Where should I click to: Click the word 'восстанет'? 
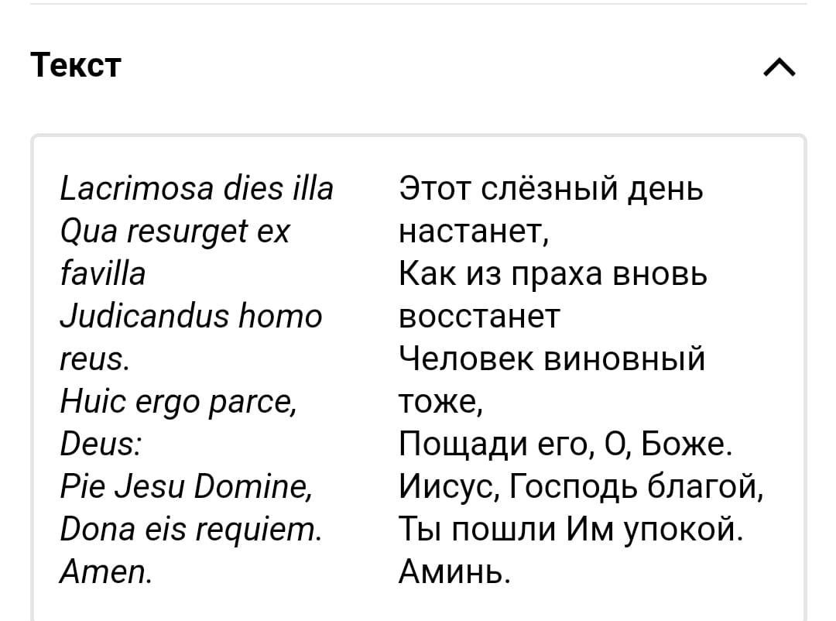[479, 316]
